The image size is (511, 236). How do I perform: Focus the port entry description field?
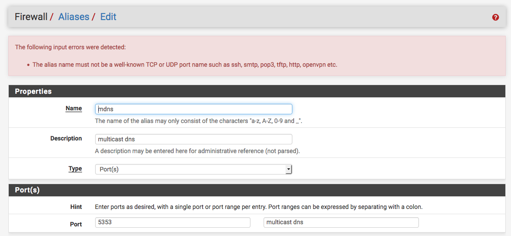pos(341,222)
